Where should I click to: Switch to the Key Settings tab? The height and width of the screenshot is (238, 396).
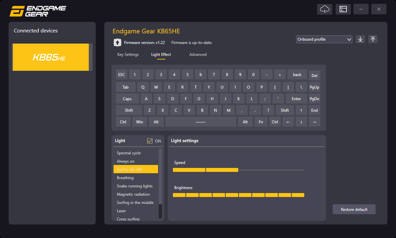pyautogui.click(x=128, y=55)
